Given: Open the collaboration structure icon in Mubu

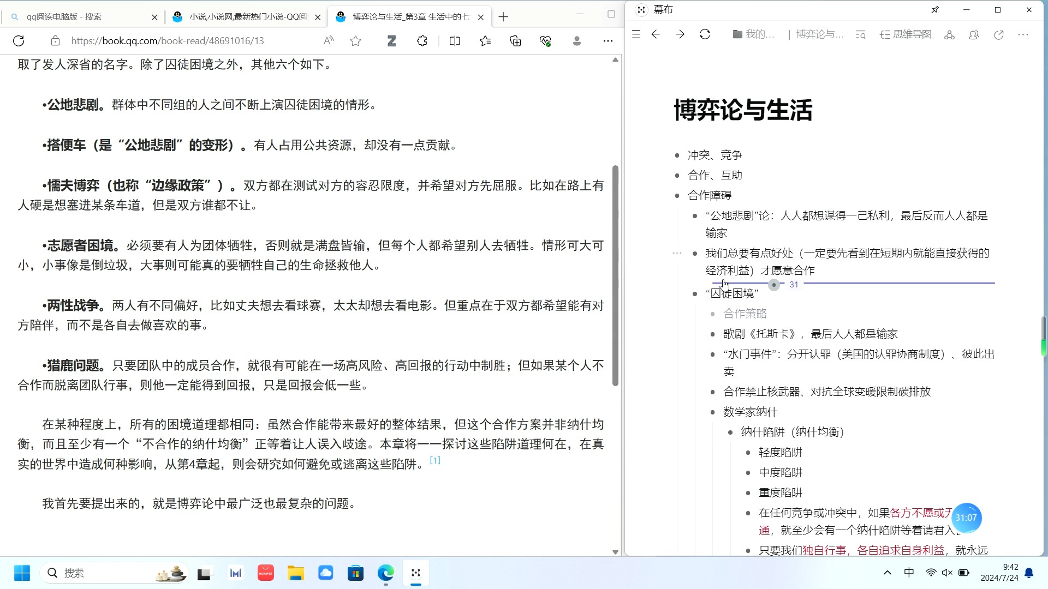Looking at the screenshot, I should point(949,35).
